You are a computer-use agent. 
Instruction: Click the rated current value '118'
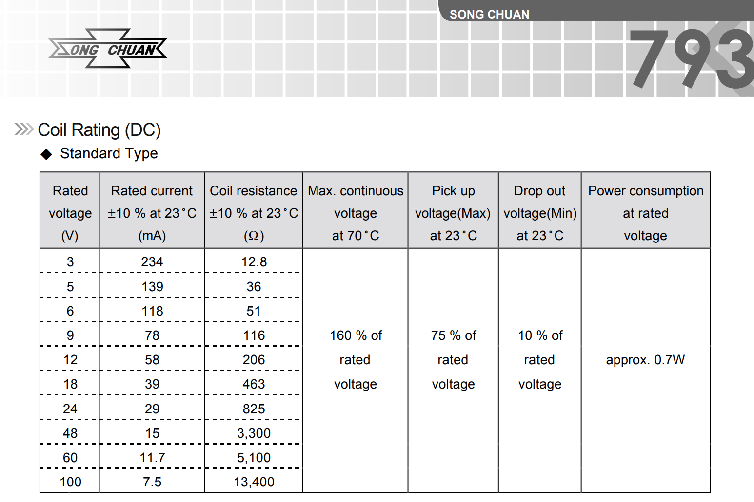point(152,311)
